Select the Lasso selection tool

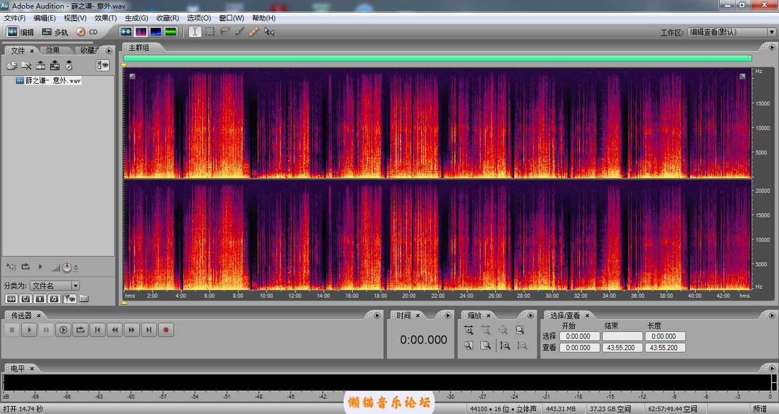225,32
